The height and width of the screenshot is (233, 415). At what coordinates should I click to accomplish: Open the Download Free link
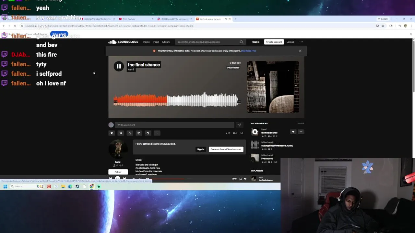(x=249, y=51)
